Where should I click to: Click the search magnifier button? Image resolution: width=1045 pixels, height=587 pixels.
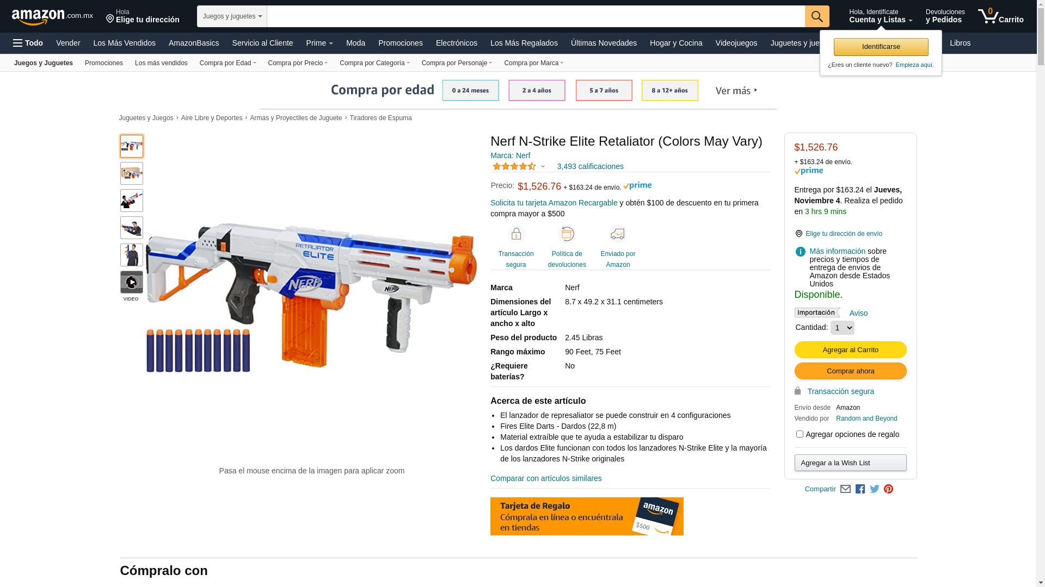coord(817,16)
